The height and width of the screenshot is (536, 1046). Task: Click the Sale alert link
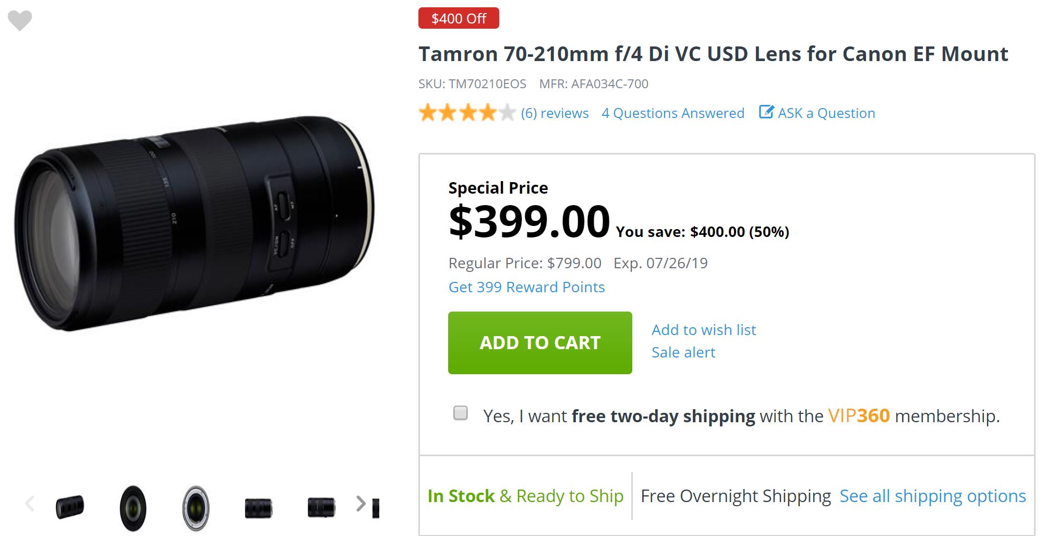click(x=683, y=352)
